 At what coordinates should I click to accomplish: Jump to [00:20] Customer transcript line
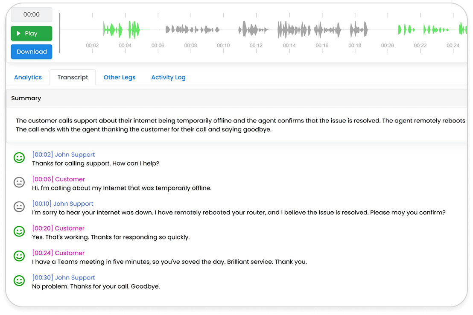(x=58, y=228)
